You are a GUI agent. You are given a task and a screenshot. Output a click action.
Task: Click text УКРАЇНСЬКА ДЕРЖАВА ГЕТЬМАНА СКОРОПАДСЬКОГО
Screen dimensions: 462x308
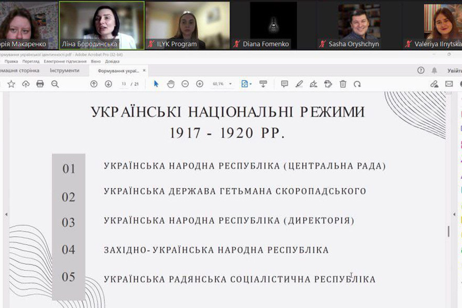pos(235,191)
